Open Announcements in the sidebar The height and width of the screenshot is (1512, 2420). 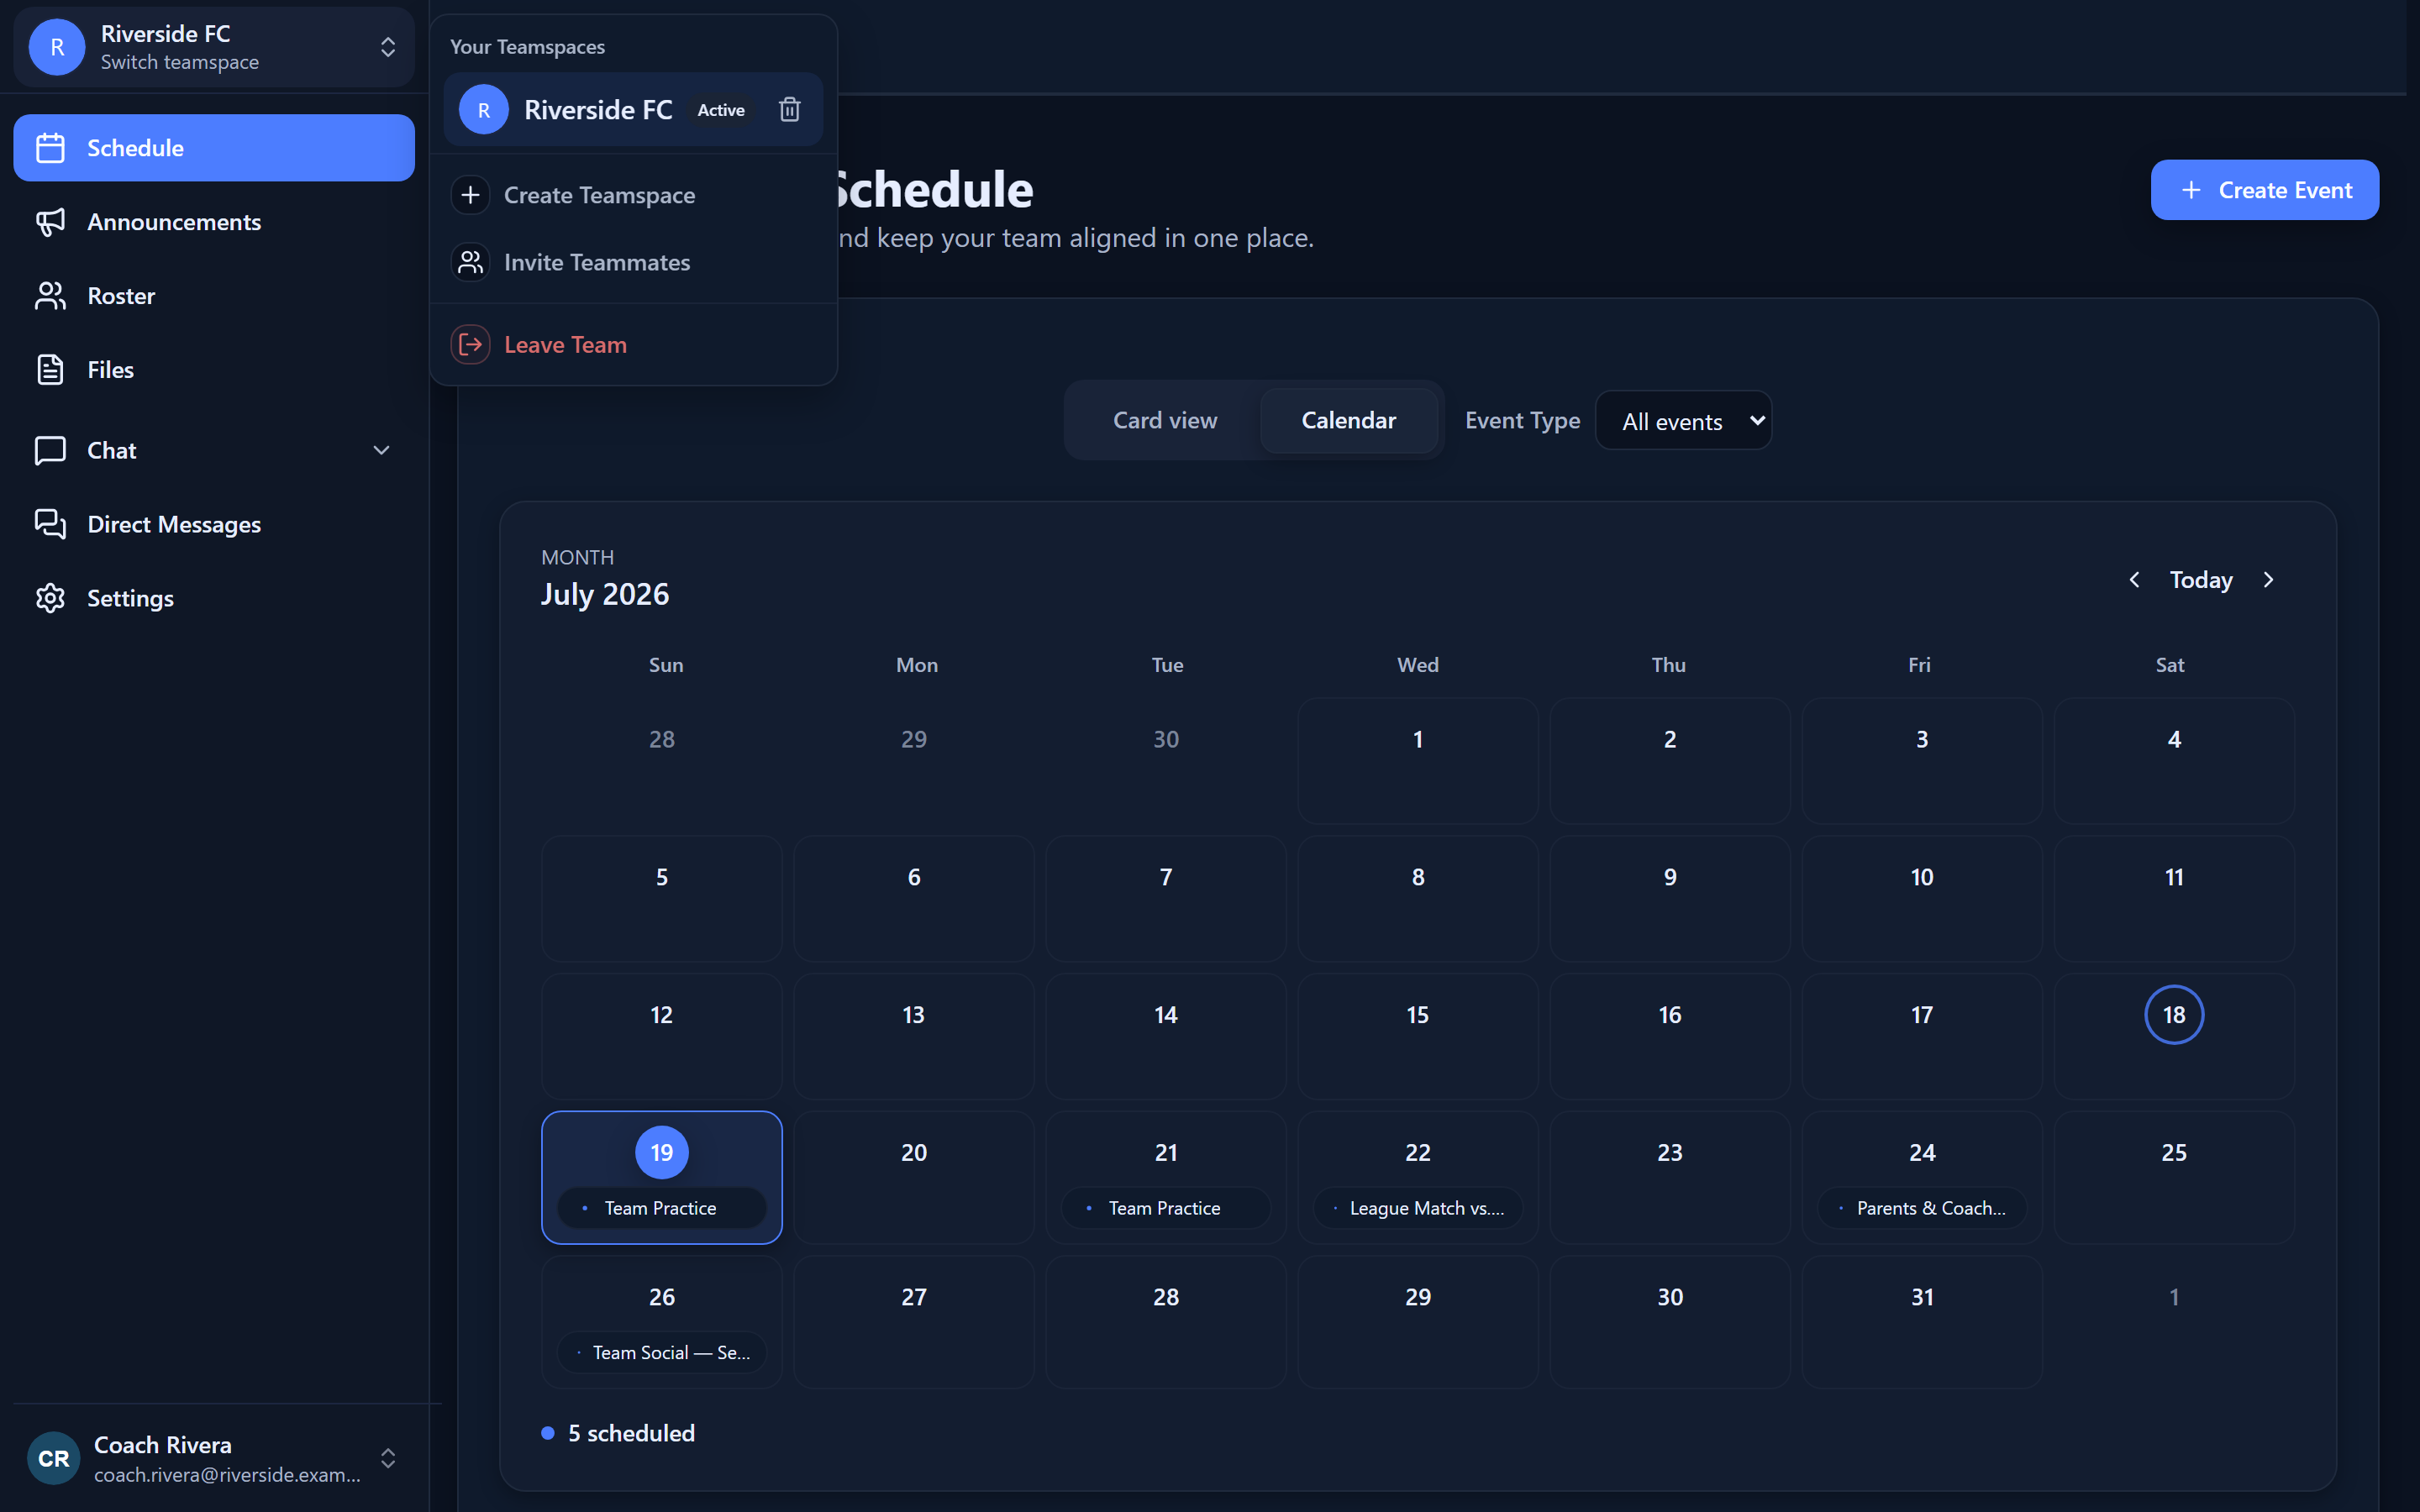coord(214,222)
